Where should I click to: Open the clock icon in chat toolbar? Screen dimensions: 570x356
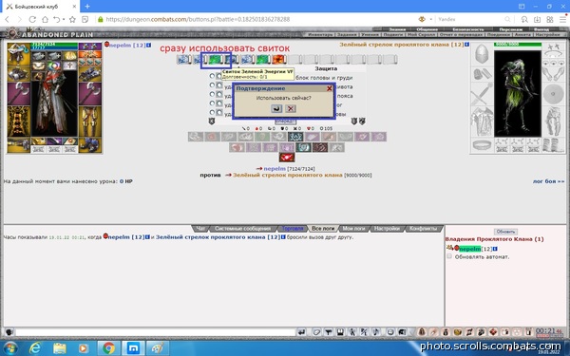click(x=390, y=331)
